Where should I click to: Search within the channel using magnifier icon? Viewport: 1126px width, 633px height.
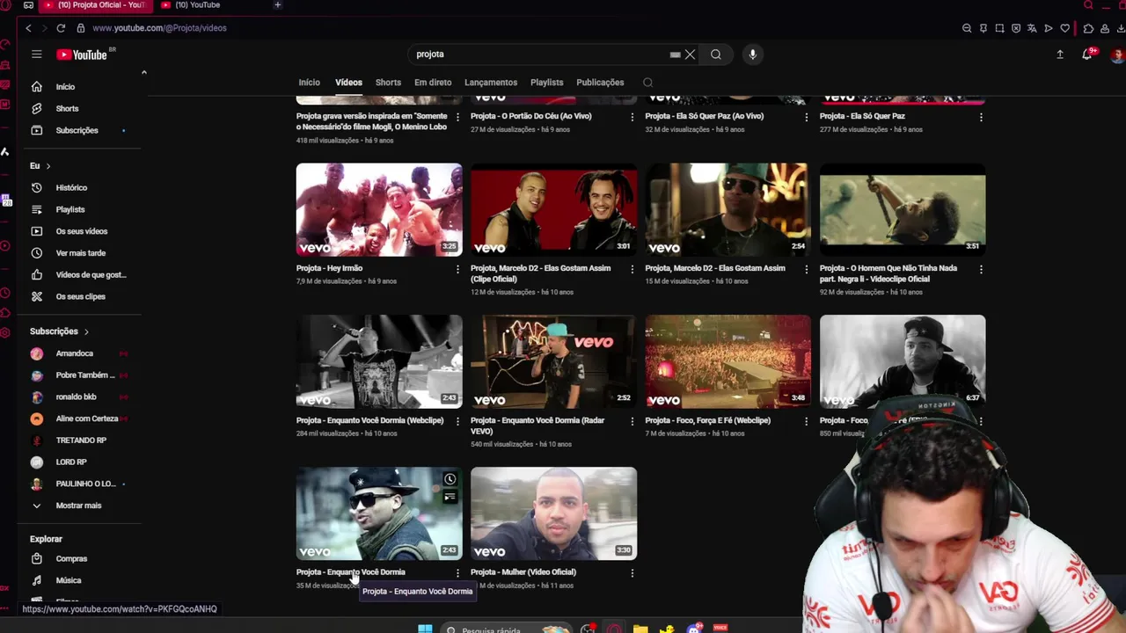648,83
